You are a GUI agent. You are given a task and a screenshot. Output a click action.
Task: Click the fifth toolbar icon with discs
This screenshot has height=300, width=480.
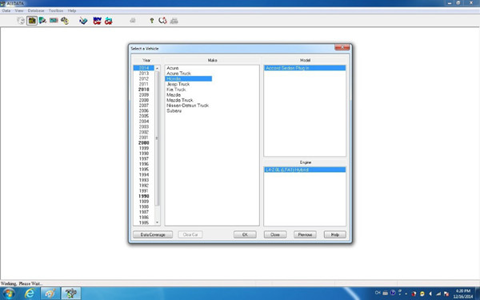pos(65,21)
